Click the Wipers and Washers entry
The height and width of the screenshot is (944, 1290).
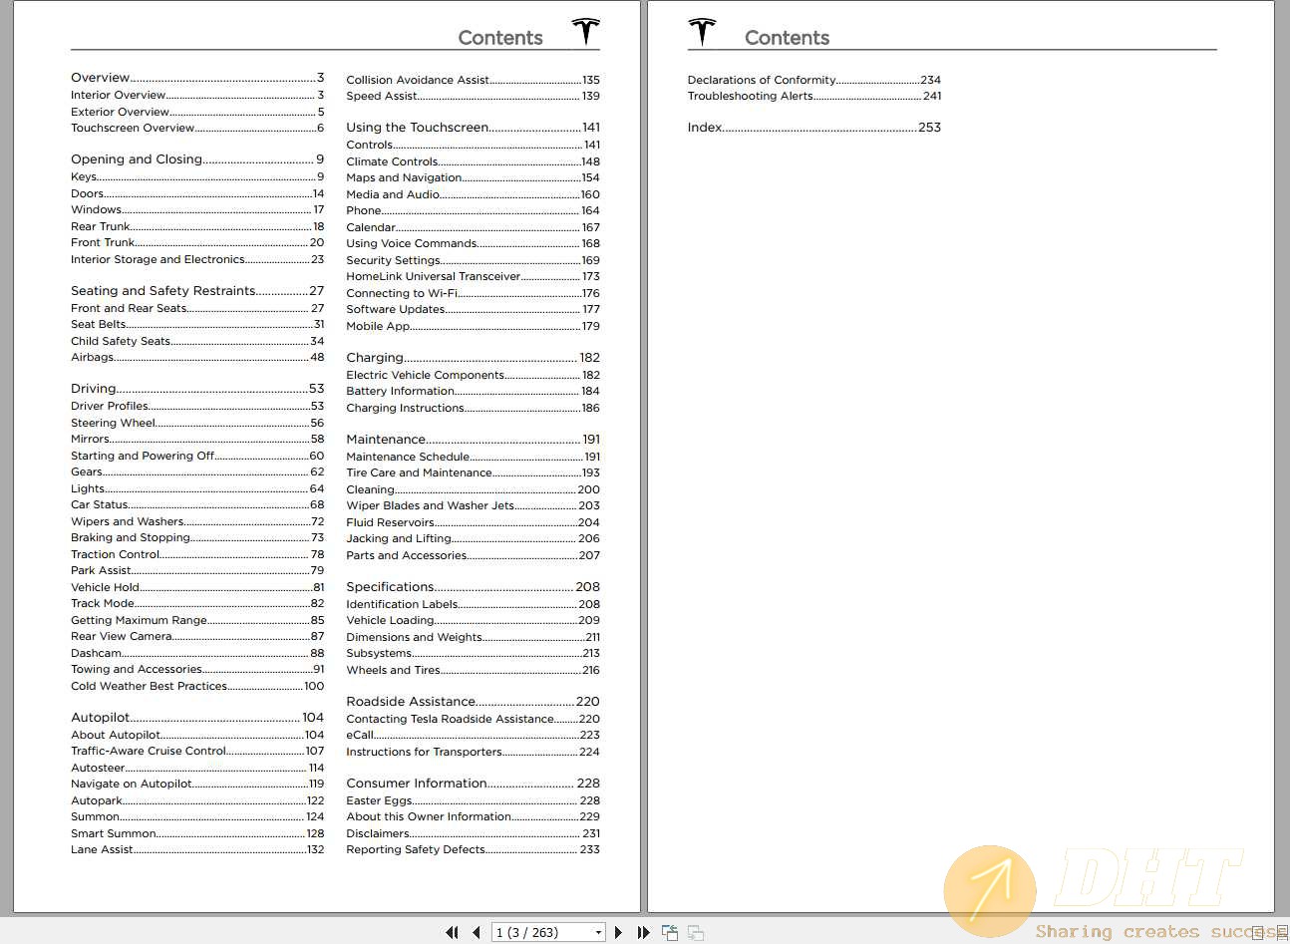[x=197, y=521]
